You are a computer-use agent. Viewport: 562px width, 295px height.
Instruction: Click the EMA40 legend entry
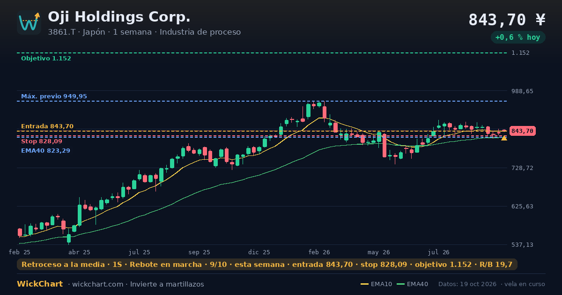click(x=412, y=284)
